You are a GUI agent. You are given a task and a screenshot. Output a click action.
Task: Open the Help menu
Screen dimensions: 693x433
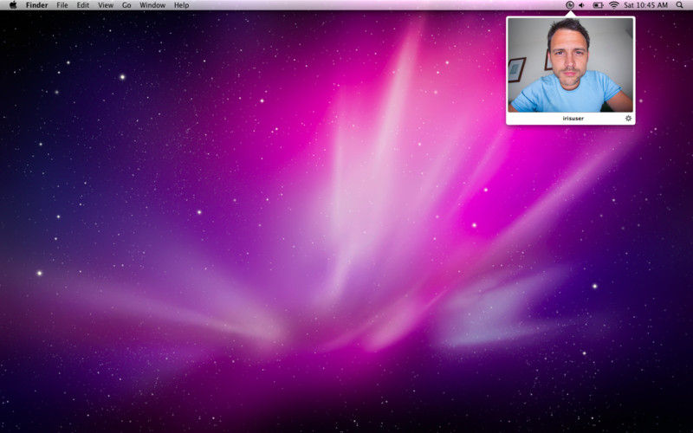(181, 5)
